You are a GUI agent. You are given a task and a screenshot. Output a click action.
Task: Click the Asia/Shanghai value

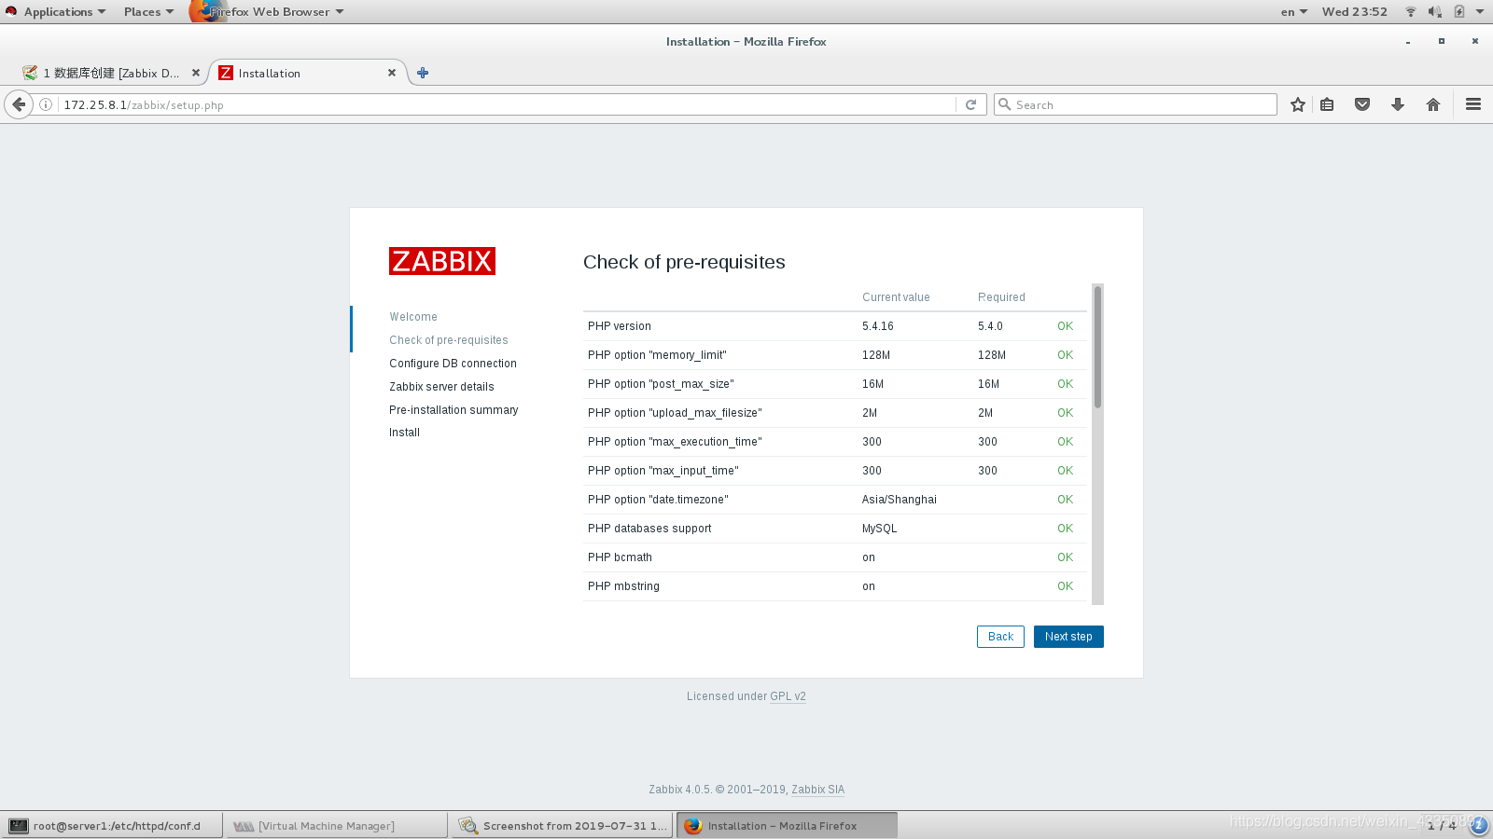point(900,500)
